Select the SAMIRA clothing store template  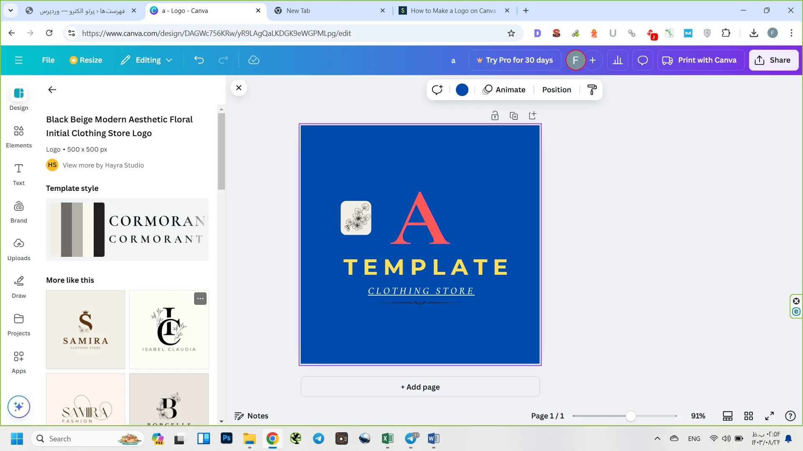[85, 329]
